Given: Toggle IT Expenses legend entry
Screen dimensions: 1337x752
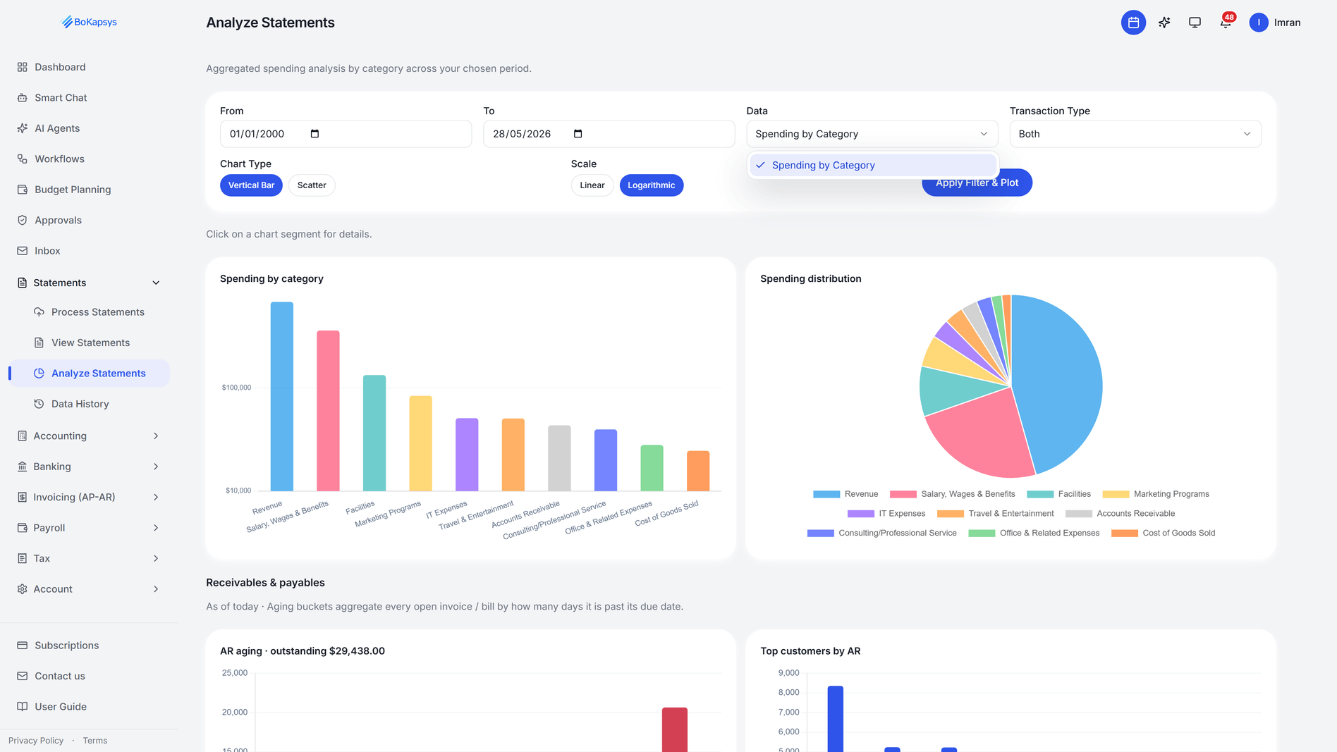Looking at the screenshot, I should (x=886, y=514).
